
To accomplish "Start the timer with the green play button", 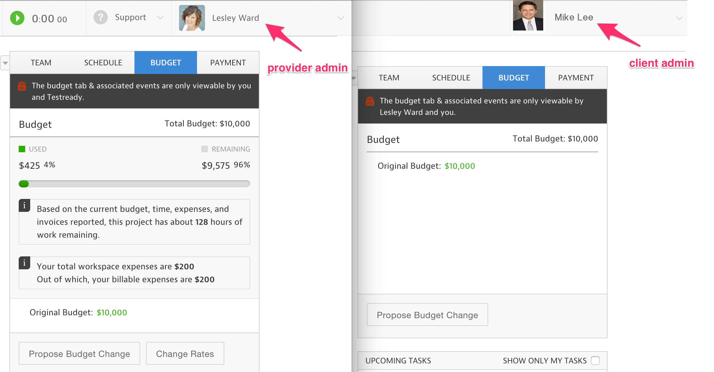I will tap(17, 18).
